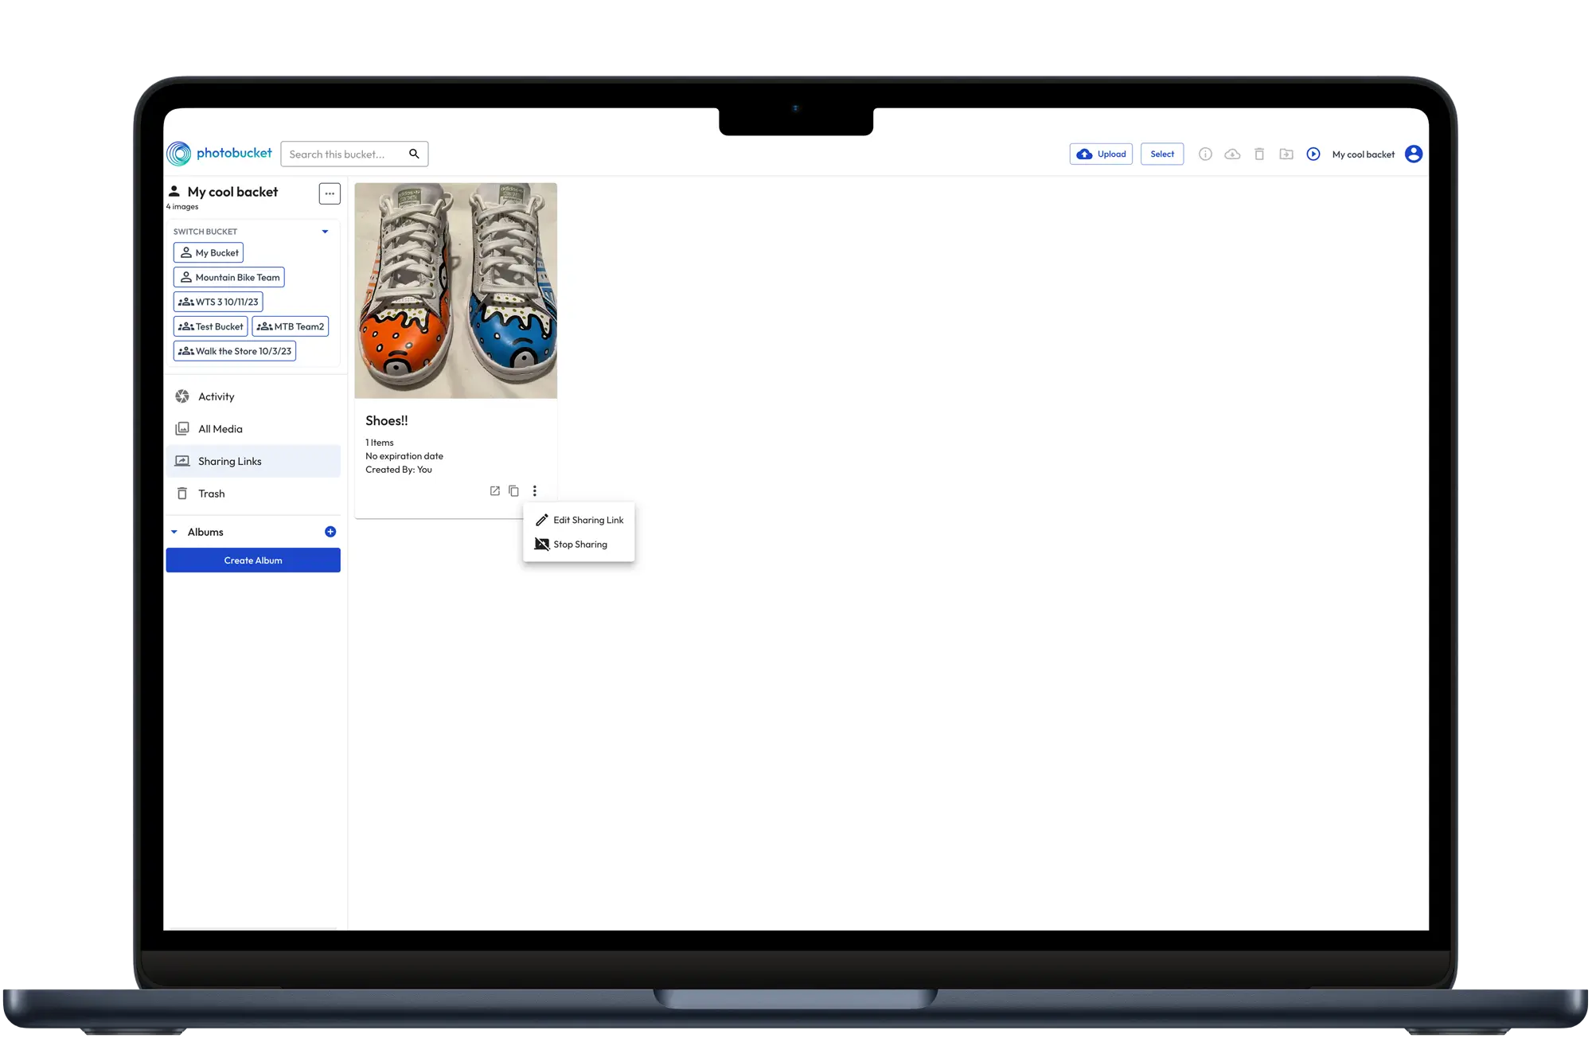Click the Create Album button
Viewport: 1592px width, 1038px height.
(253, 560)
